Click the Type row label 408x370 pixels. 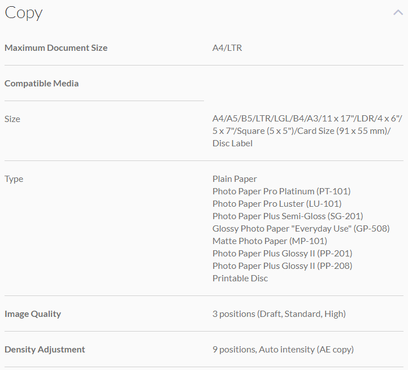[x=14, y=179]
